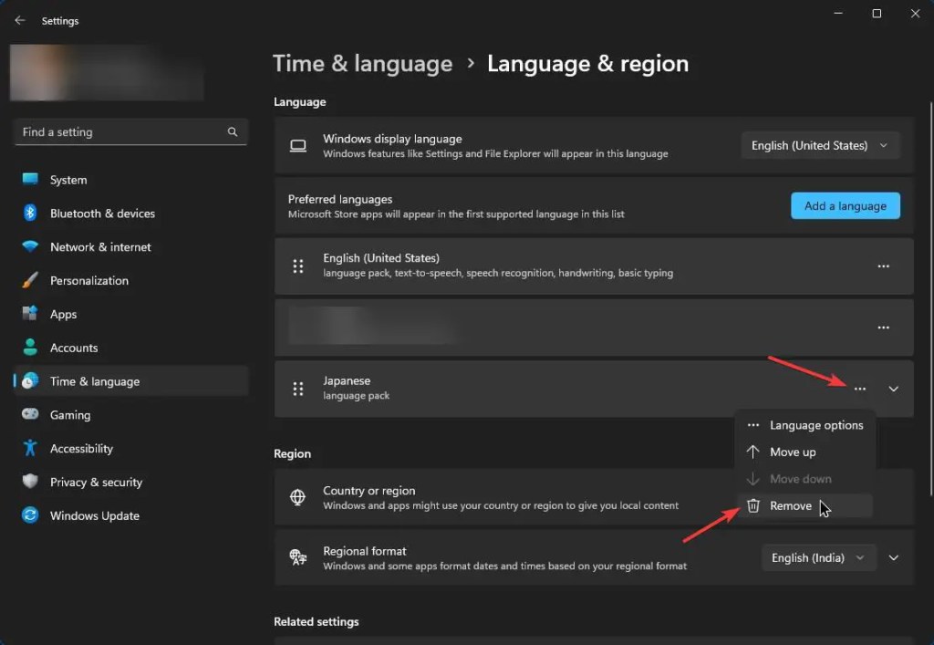Click the Country or region globe icon
Image resolution: width=934 pixels, height=645 pixels.
298,496
